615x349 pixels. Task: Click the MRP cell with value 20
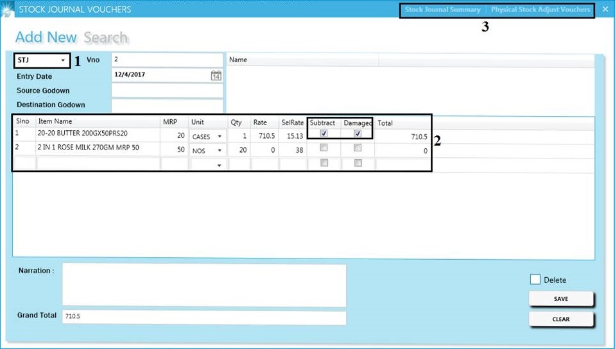click(174, 135)
